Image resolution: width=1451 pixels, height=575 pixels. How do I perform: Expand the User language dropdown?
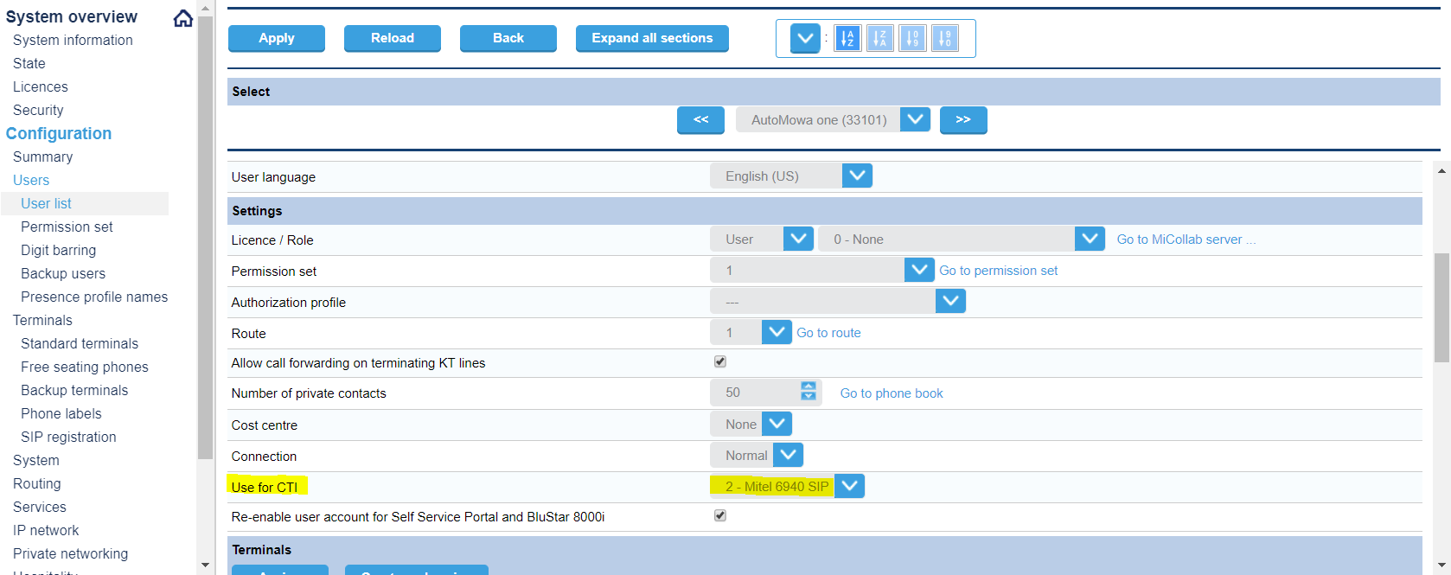857,176
